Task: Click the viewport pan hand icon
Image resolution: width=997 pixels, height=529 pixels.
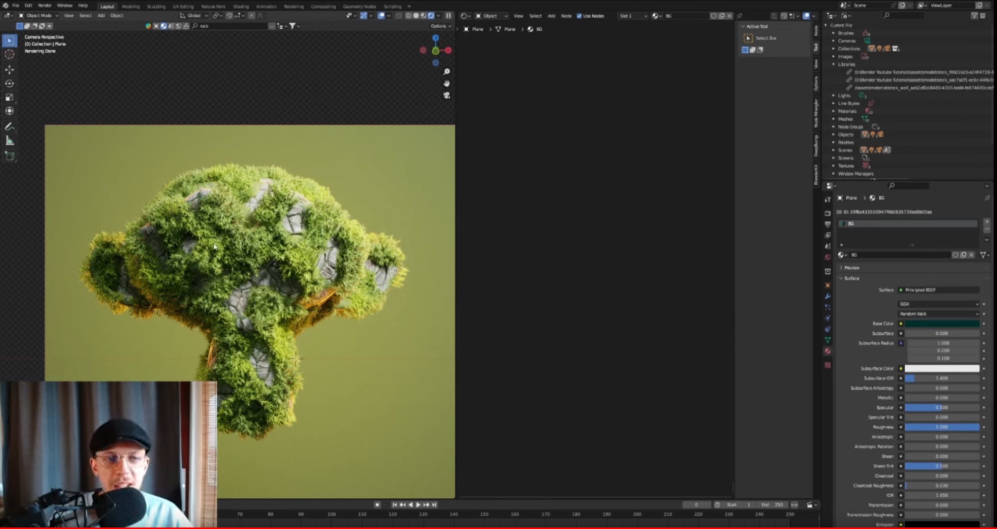Action: (x=447, y=84)
